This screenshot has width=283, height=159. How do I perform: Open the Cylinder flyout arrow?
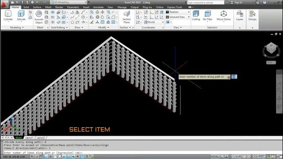coord(8,22)
